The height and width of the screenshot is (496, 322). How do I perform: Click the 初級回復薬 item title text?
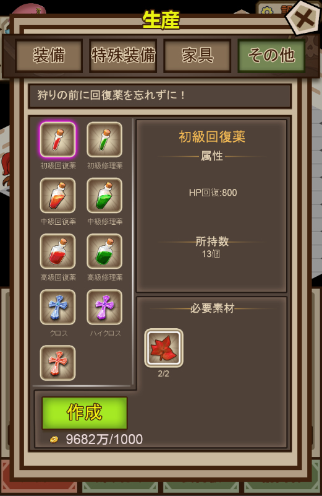coord(212,137)
